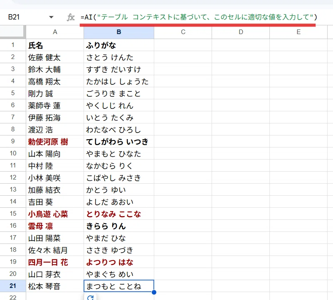Click cell 渡辺 浩
The width and height of the screenshot is (333, 300).
55,129
